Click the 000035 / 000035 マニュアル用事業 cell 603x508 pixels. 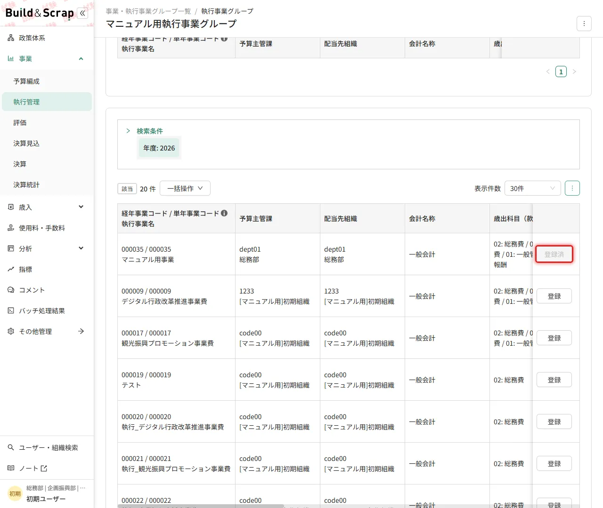[x=176, y=254]
